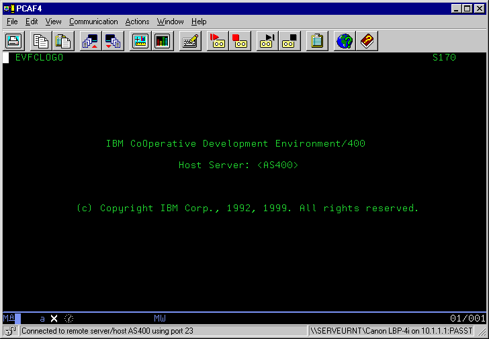Stop the macro recording
Screen dimensions: 489x339
pos(239,41)
